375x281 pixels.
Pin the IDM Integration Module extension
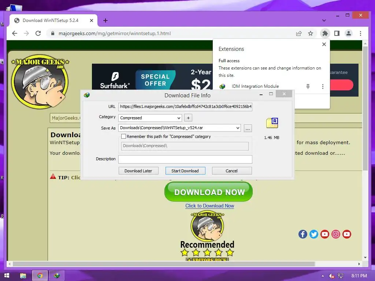point(308,86)
